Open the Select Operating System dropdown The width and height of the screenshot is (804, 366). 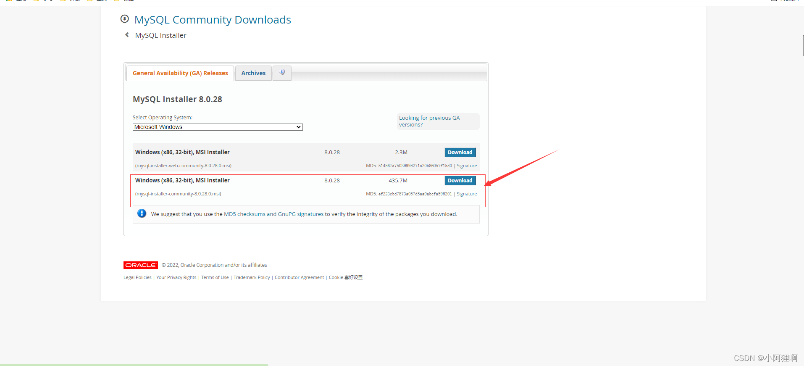218,127
